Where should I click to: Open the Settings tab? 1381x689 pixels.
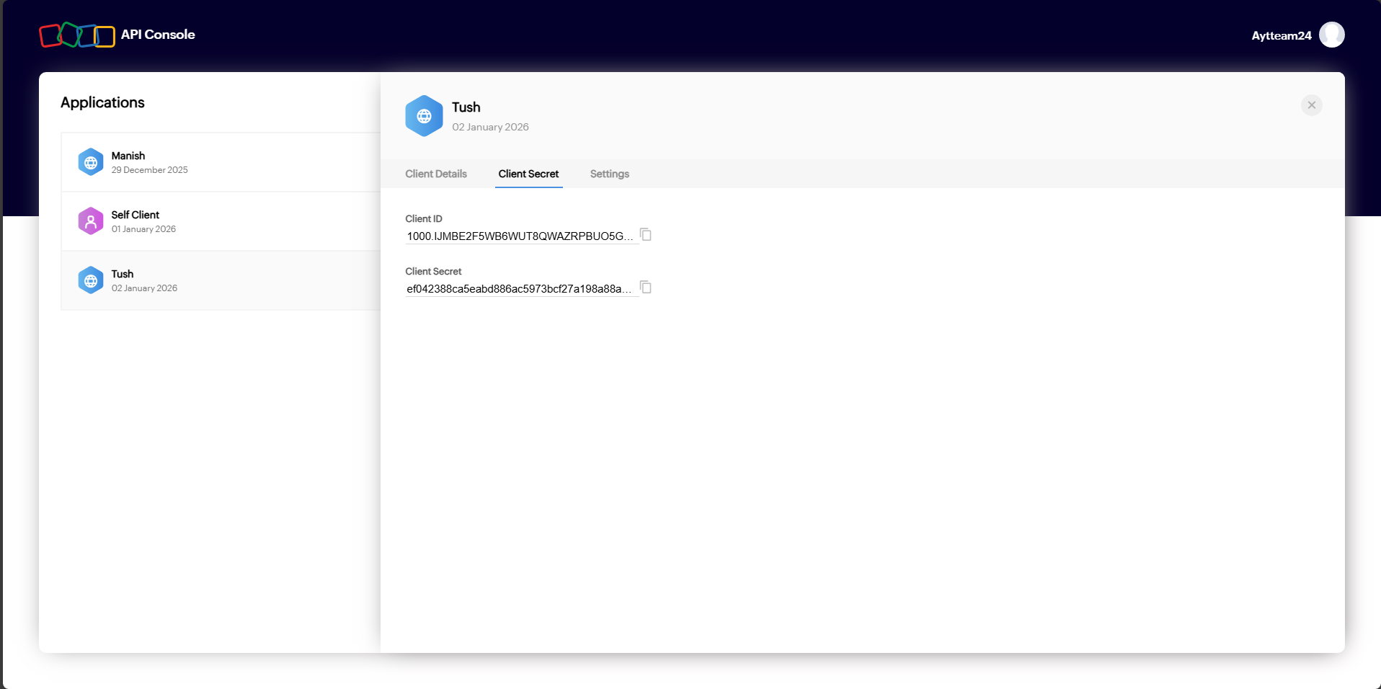tap(609, 174)
